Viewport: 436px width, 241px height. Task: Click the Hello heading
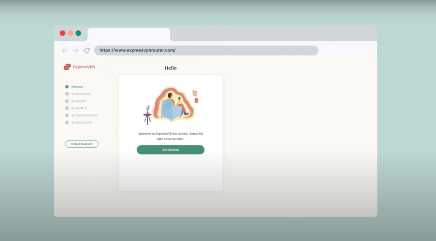point(170,68)
